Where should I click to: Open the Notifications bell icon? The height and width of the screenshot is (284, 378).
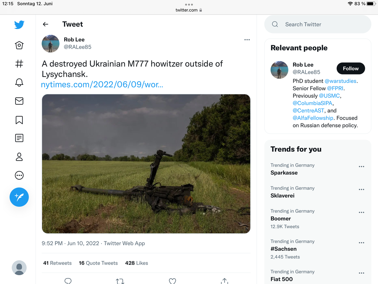point(19,82)
